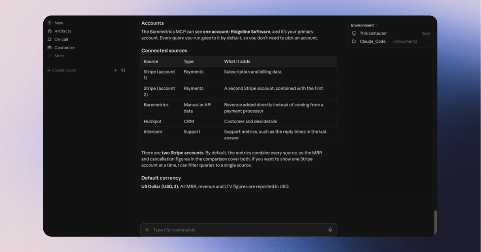The image size is (481, 252).
Task: Expand the More section in sidebar
Action: [56, 56]
